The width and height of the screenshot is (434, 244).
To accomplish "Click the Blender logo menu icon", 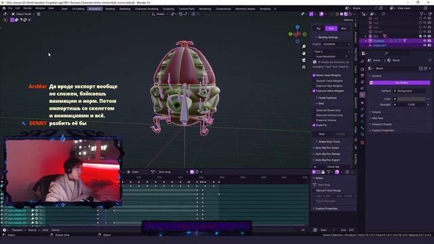I will pos(4,8).
